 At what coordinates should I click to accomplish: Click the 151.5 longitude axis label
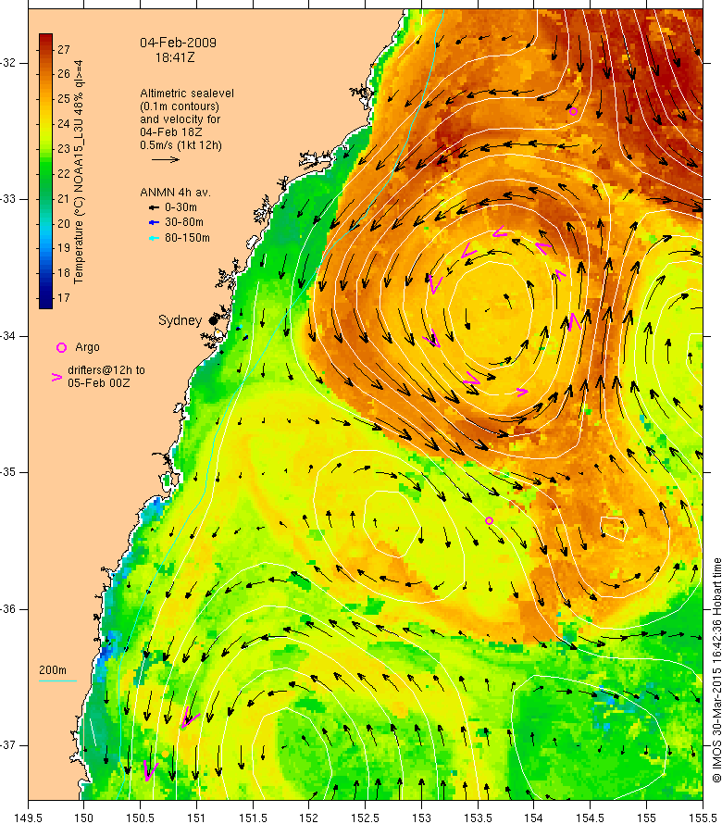tap(253, 818)
